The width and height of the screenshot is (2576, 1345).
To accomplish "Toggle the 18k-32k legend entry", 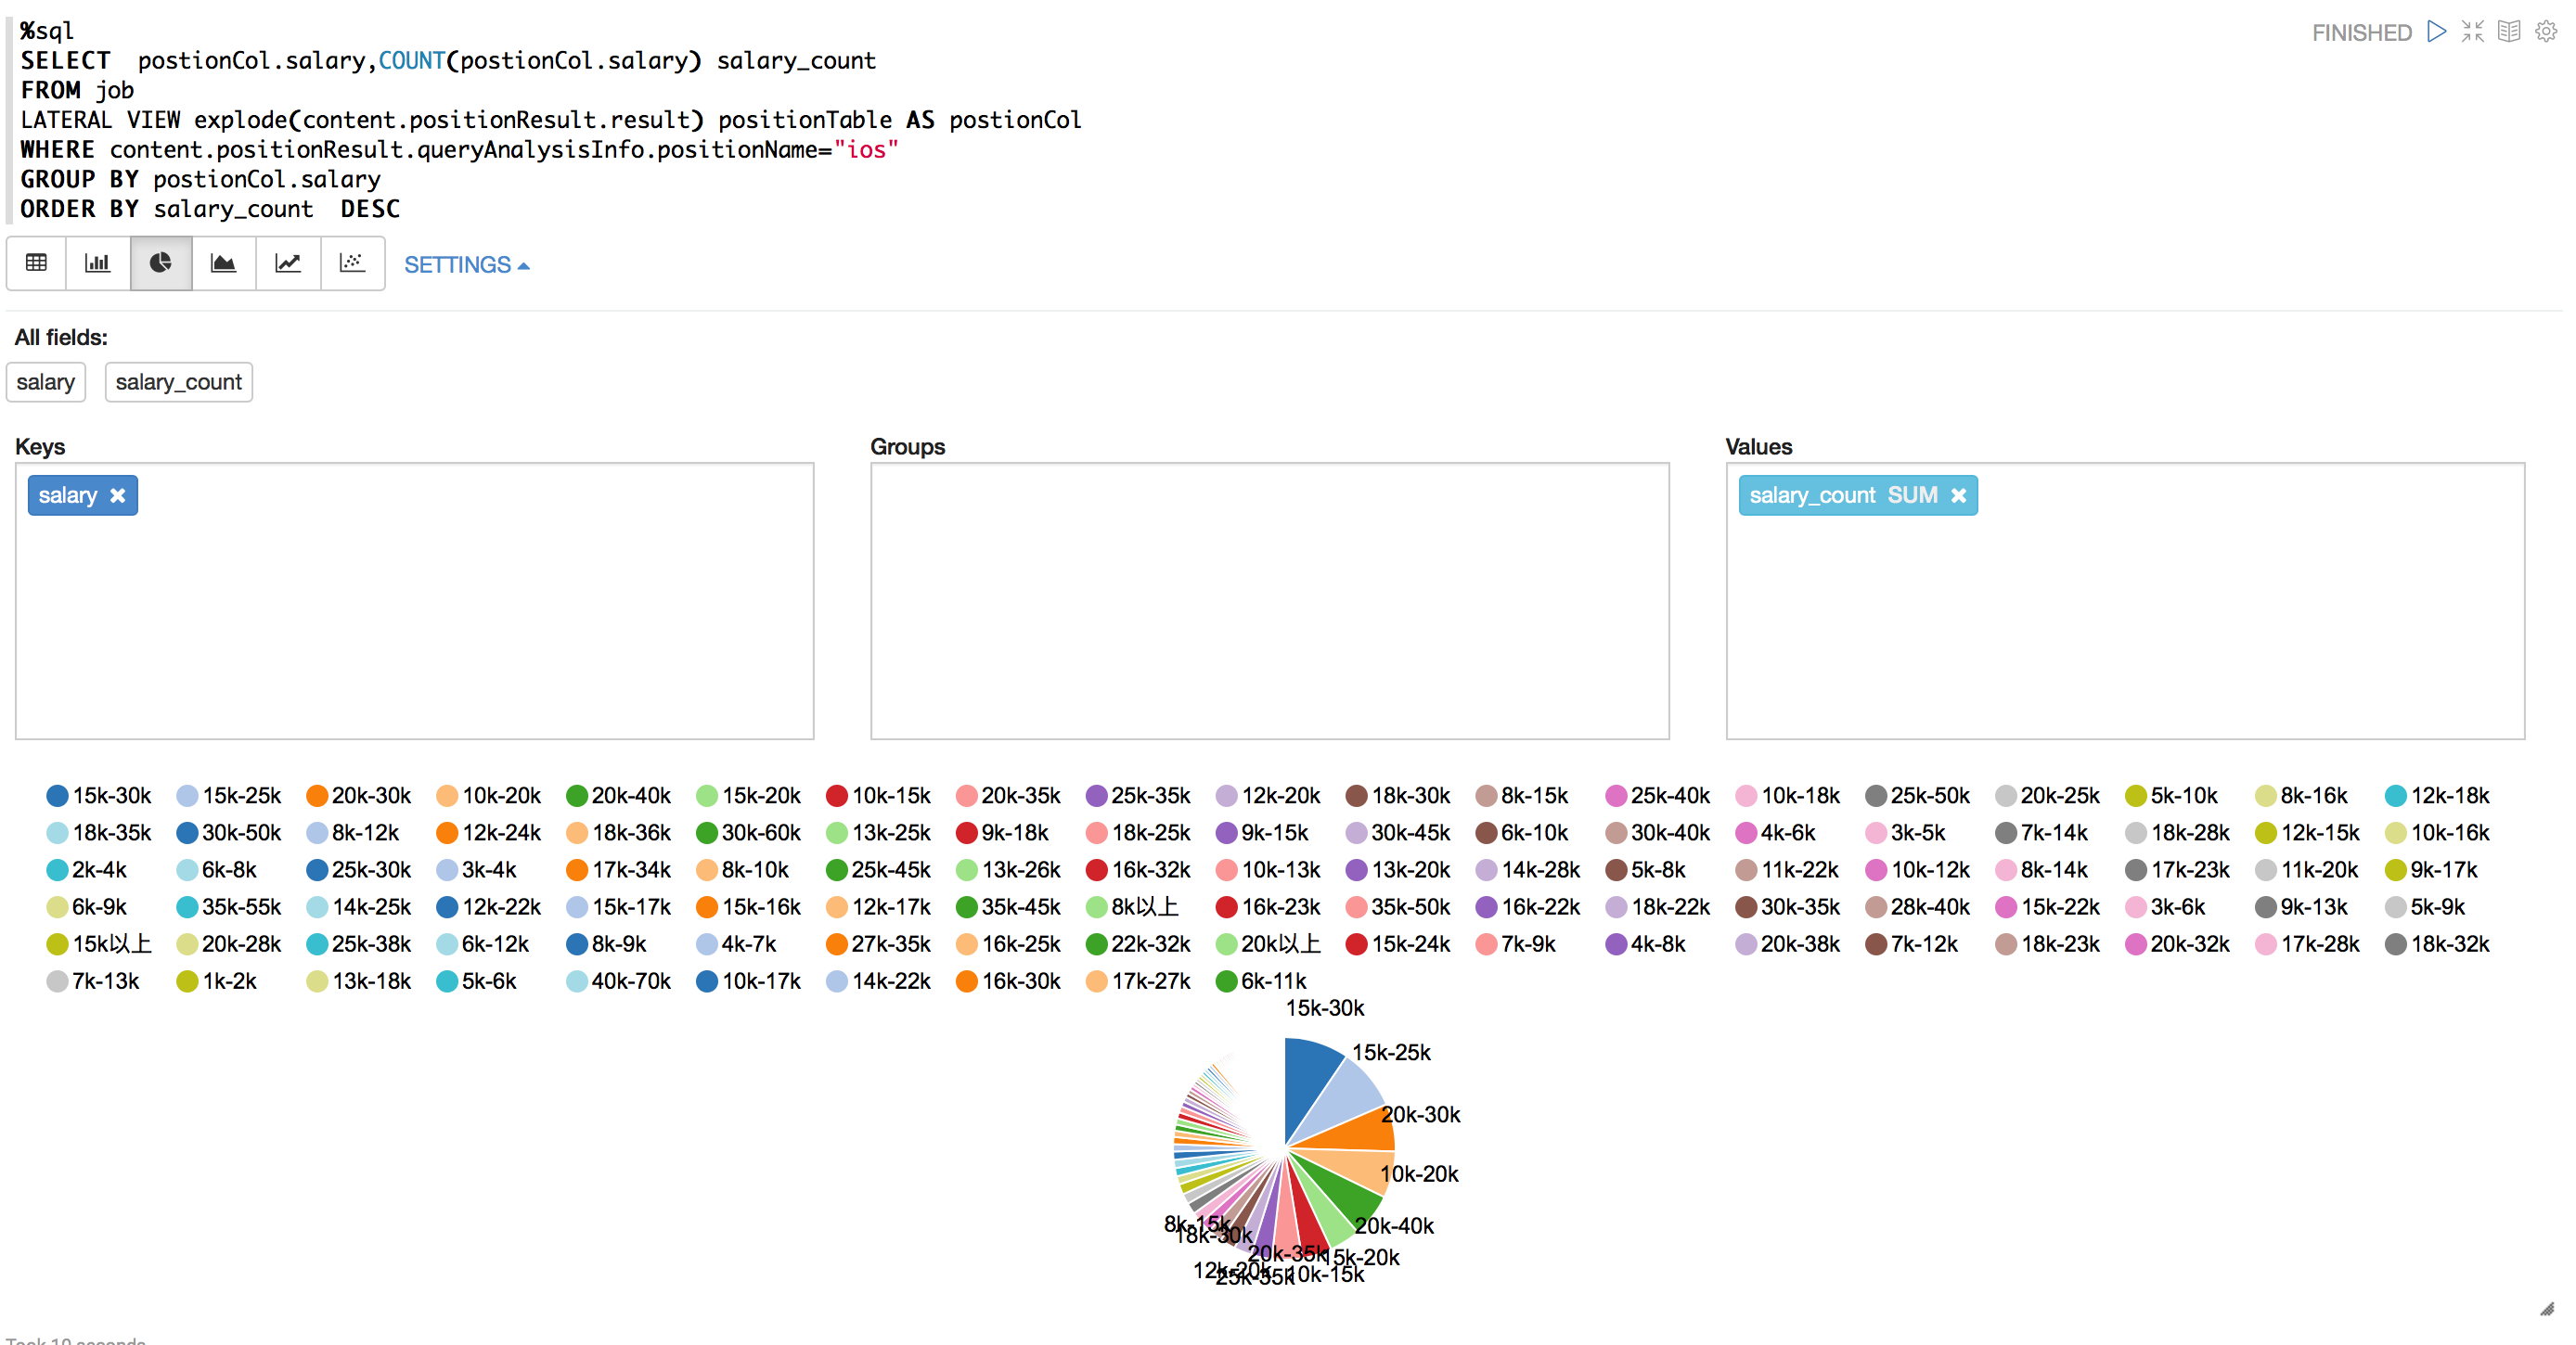I will click(x=2438, y=944).
